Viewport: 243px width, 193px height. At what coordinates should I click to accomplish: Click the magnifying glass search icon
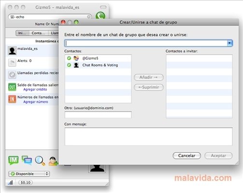[x=40, y=161]
